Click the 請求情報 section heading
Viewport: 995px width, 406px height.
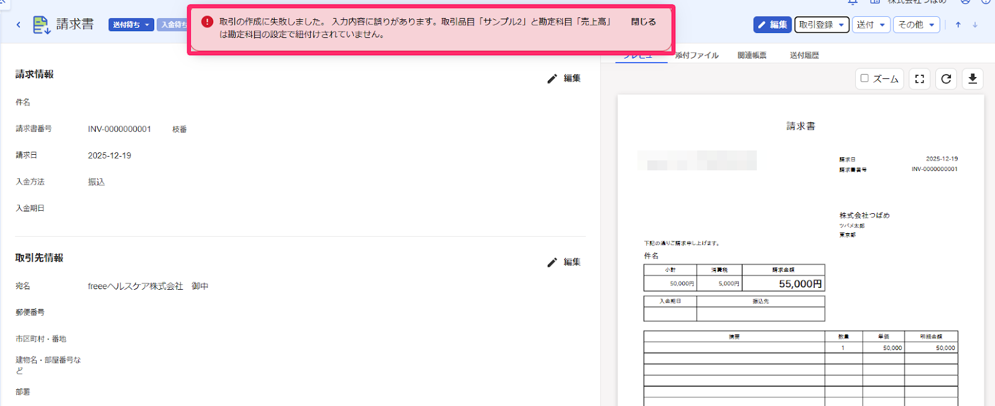(x=35, y=74)
